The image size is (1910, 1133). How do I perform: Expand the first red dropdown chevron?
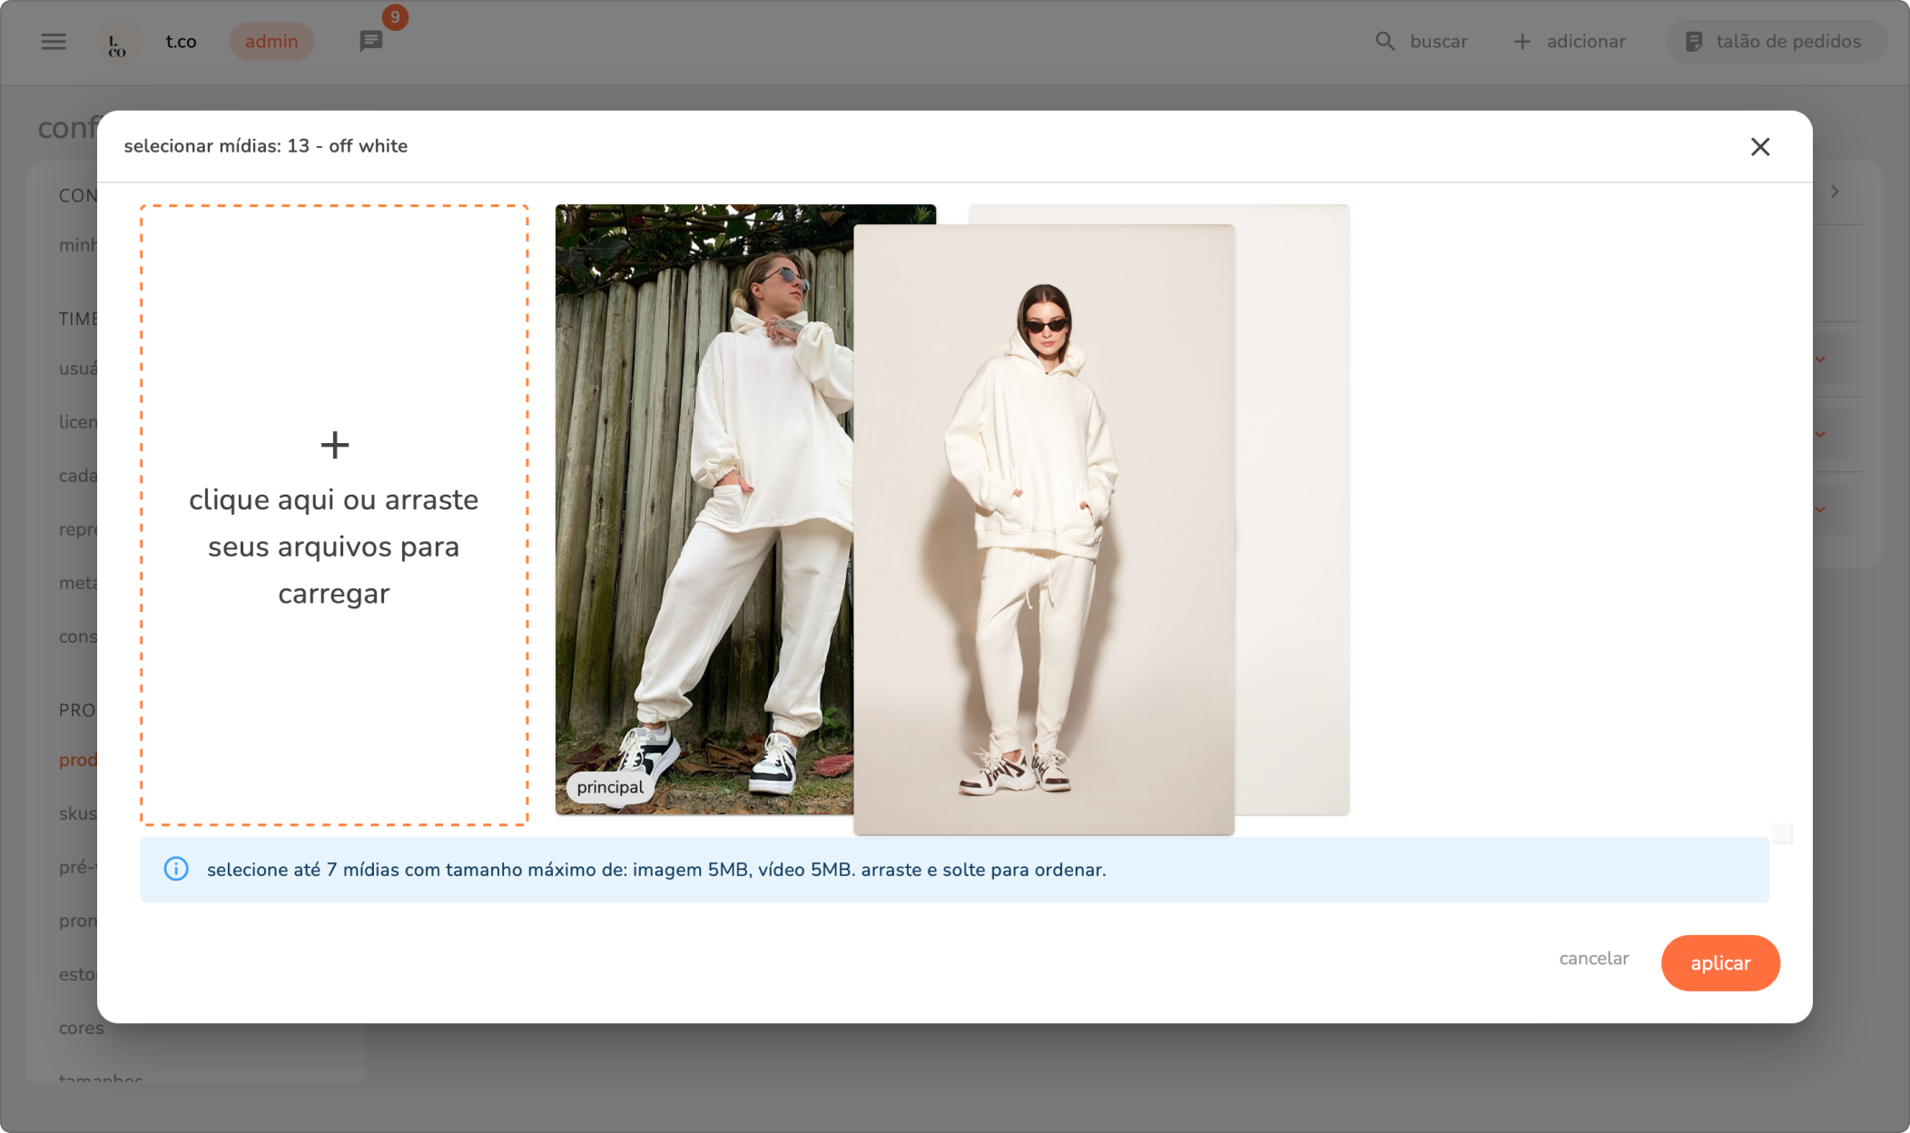coord(1820,360)
